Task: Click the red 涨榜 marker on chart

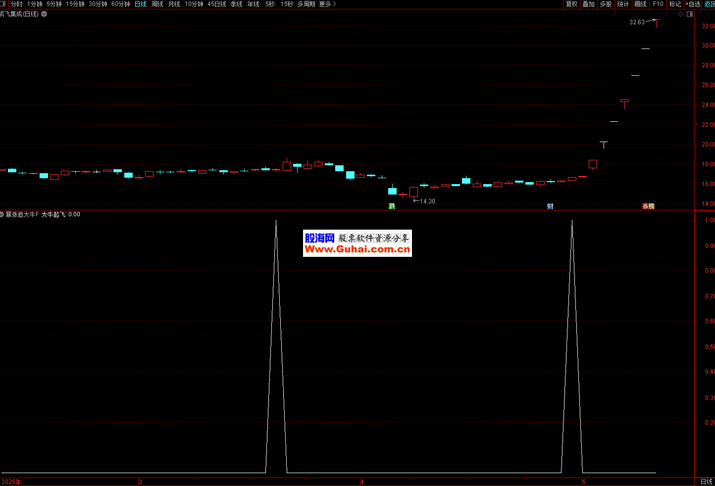Action: pyautogui.click(x=649, y=206)
